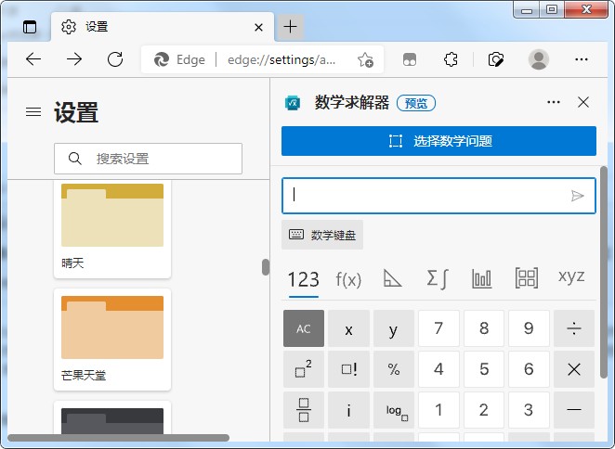Click the 搜索设置 search box
This screenshot has width=615, height=449.
click(x=149, y=159)
